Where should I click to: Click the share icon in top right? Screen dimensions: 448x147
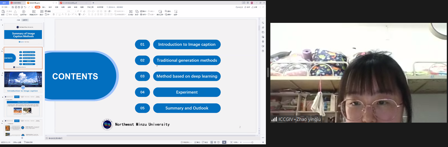pyautogui.click(x=253, y=7)
